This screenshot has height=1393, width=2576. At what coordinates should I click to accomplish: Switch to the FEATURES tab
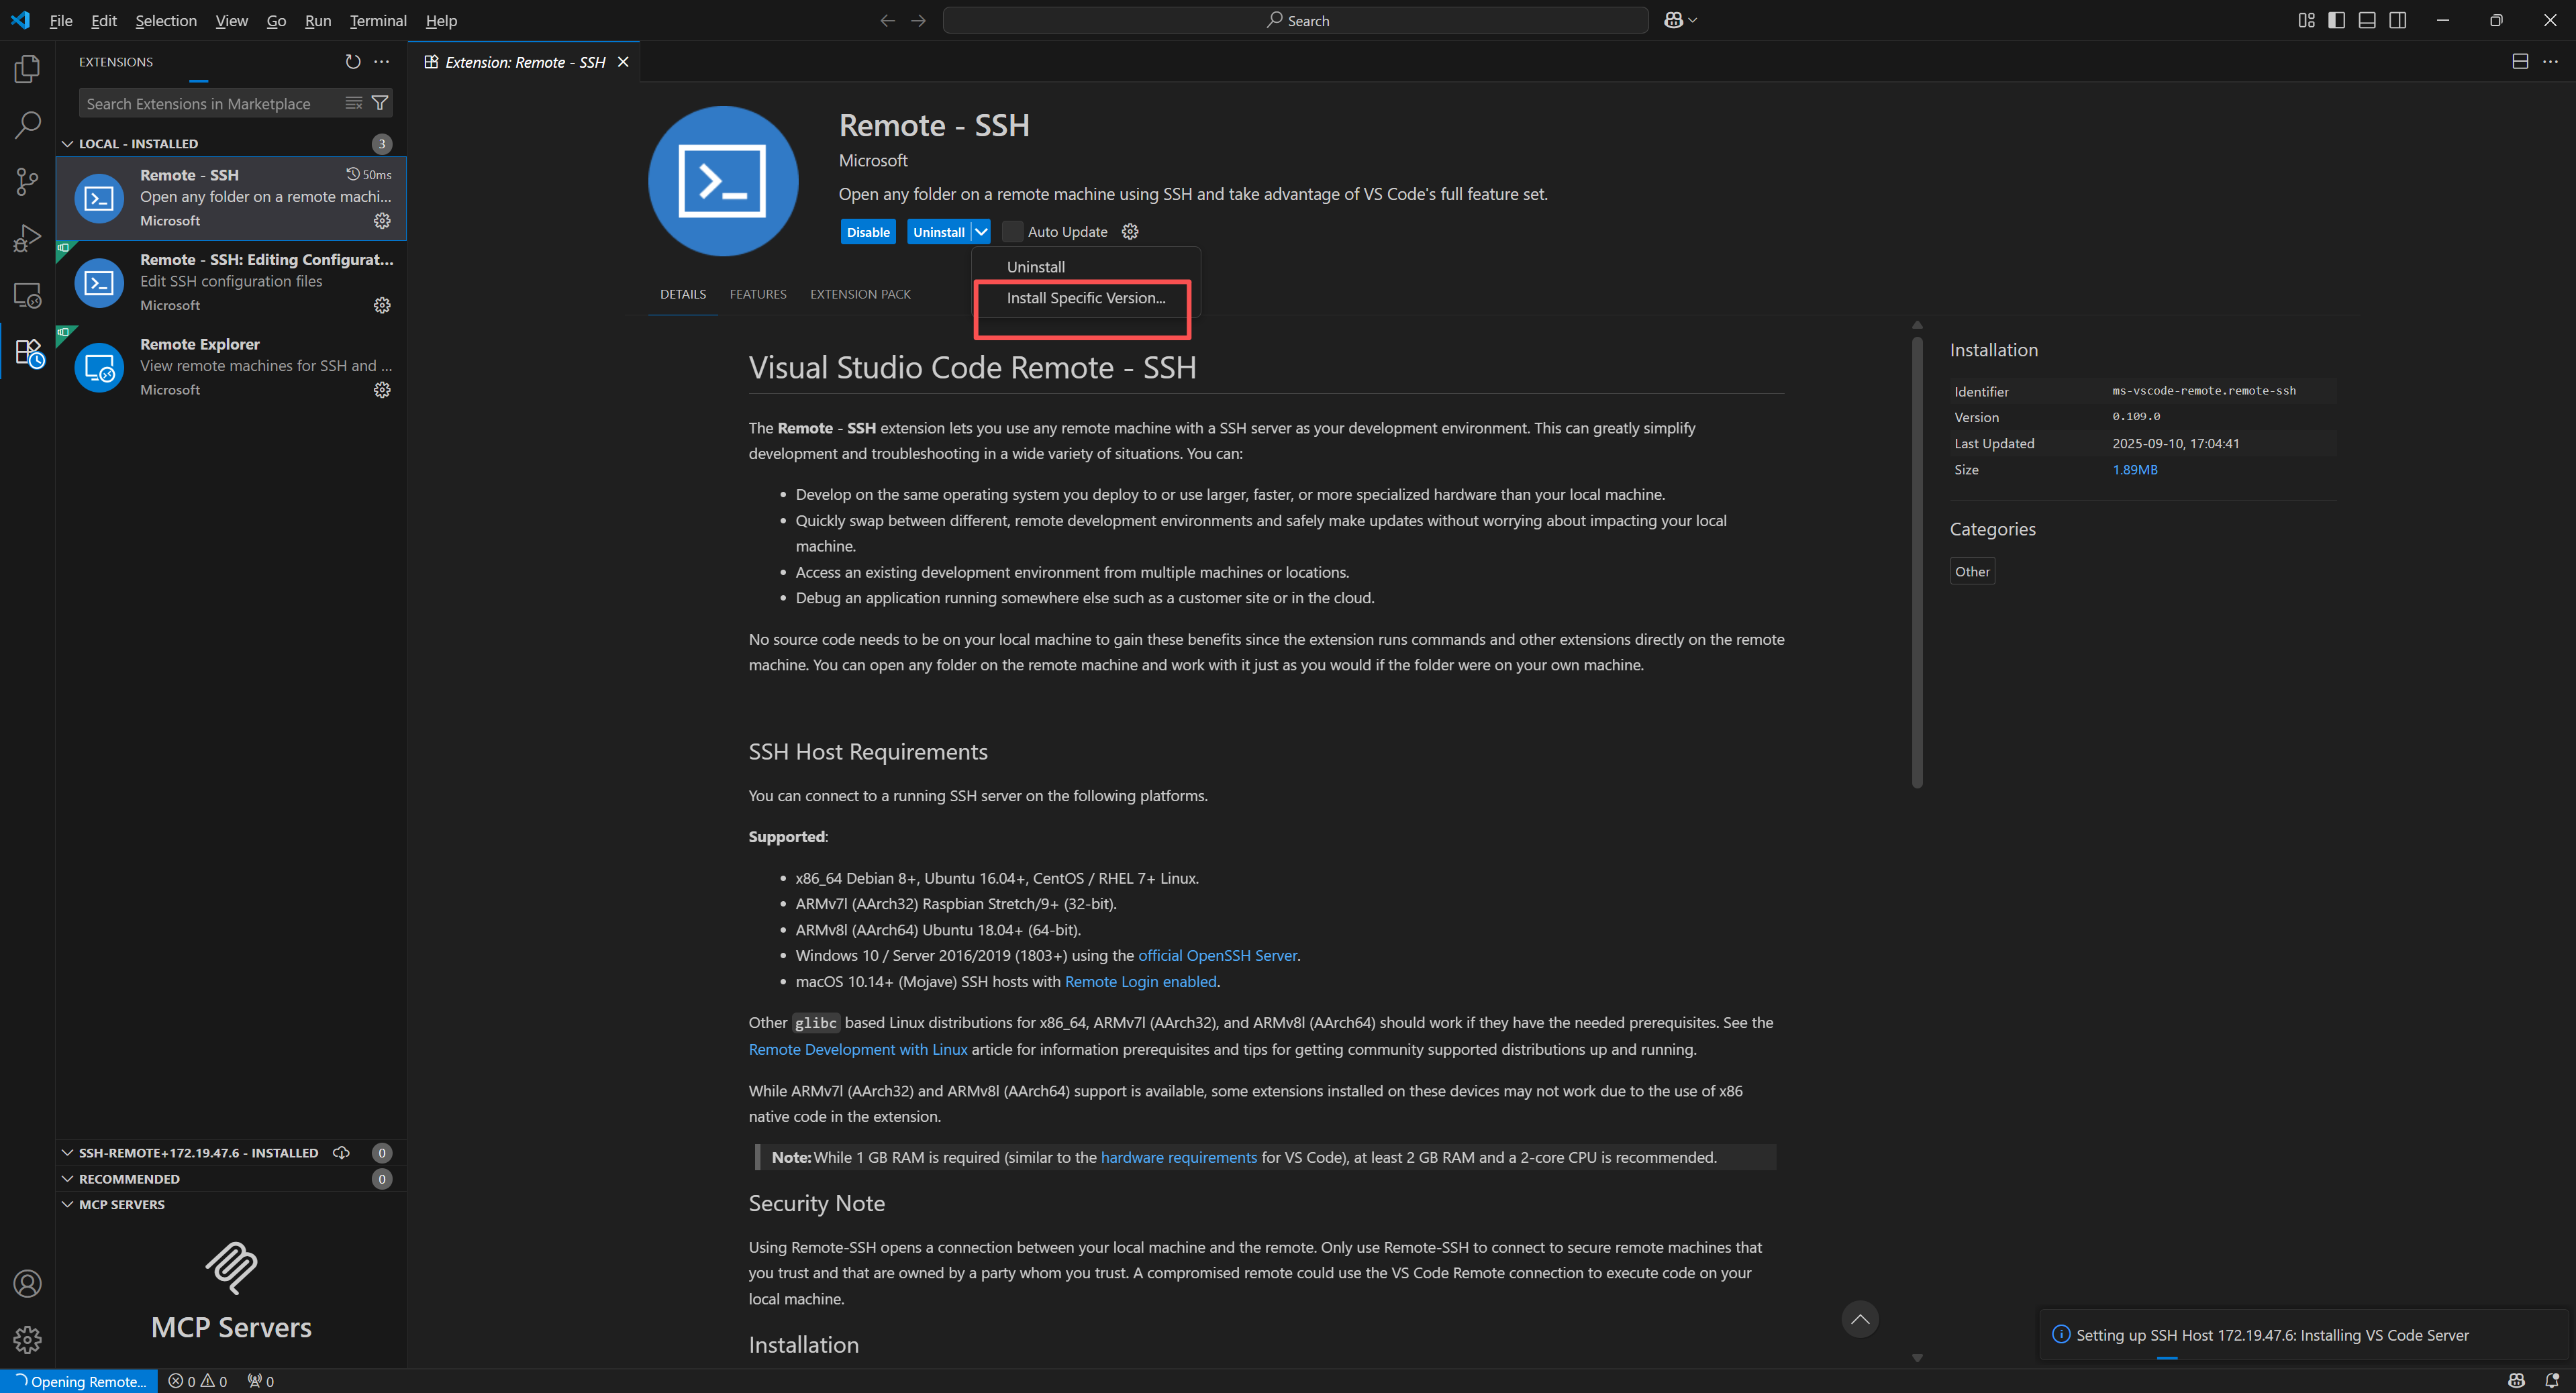coord(757,294)
